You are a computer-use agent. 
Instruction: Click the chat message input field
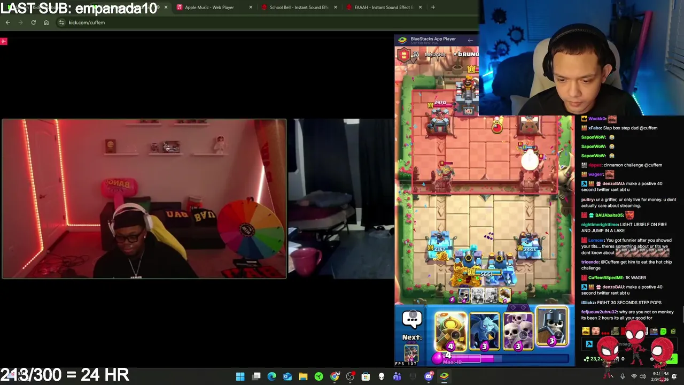click(x=631, y=344)
